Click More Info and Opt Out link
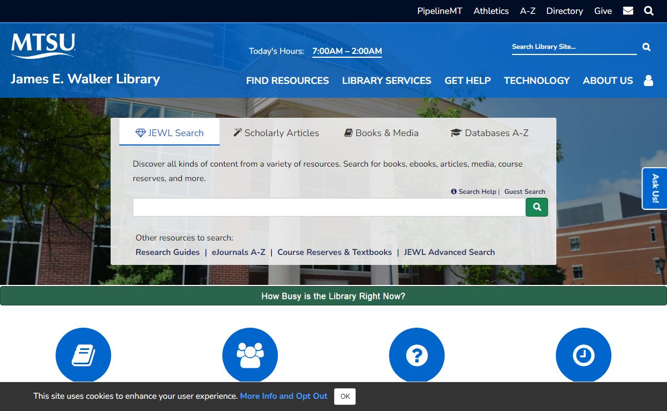Image resolution: width=667 pixels, height=411 pixels. point(283,396)
